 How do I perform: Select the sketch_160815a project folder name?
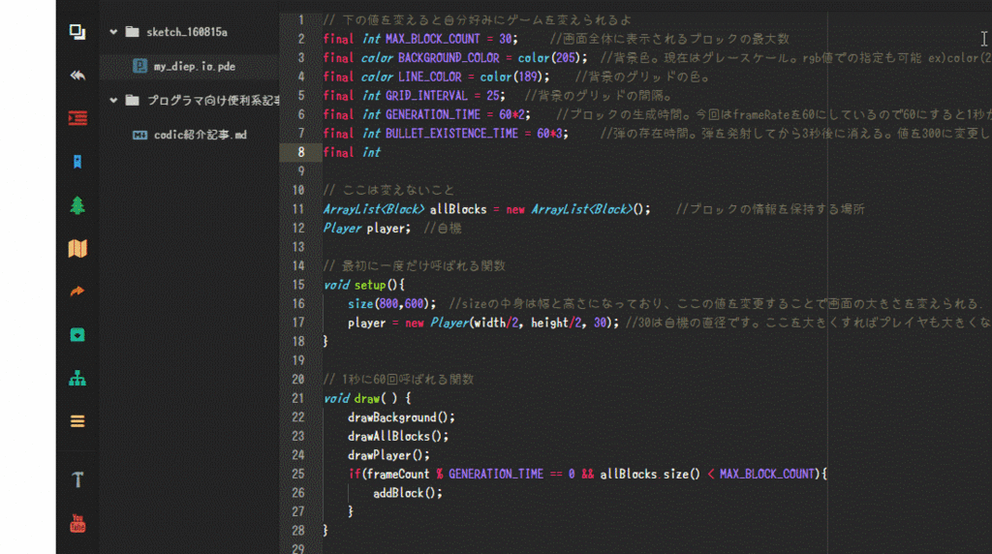pyautogui.click(x=187, y=32)
